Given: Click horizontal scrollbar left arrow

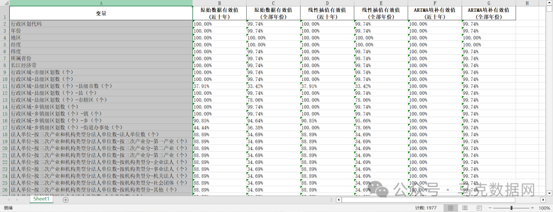Looking at the screenshot, I should pyautogui.click(x=338, y=200).
